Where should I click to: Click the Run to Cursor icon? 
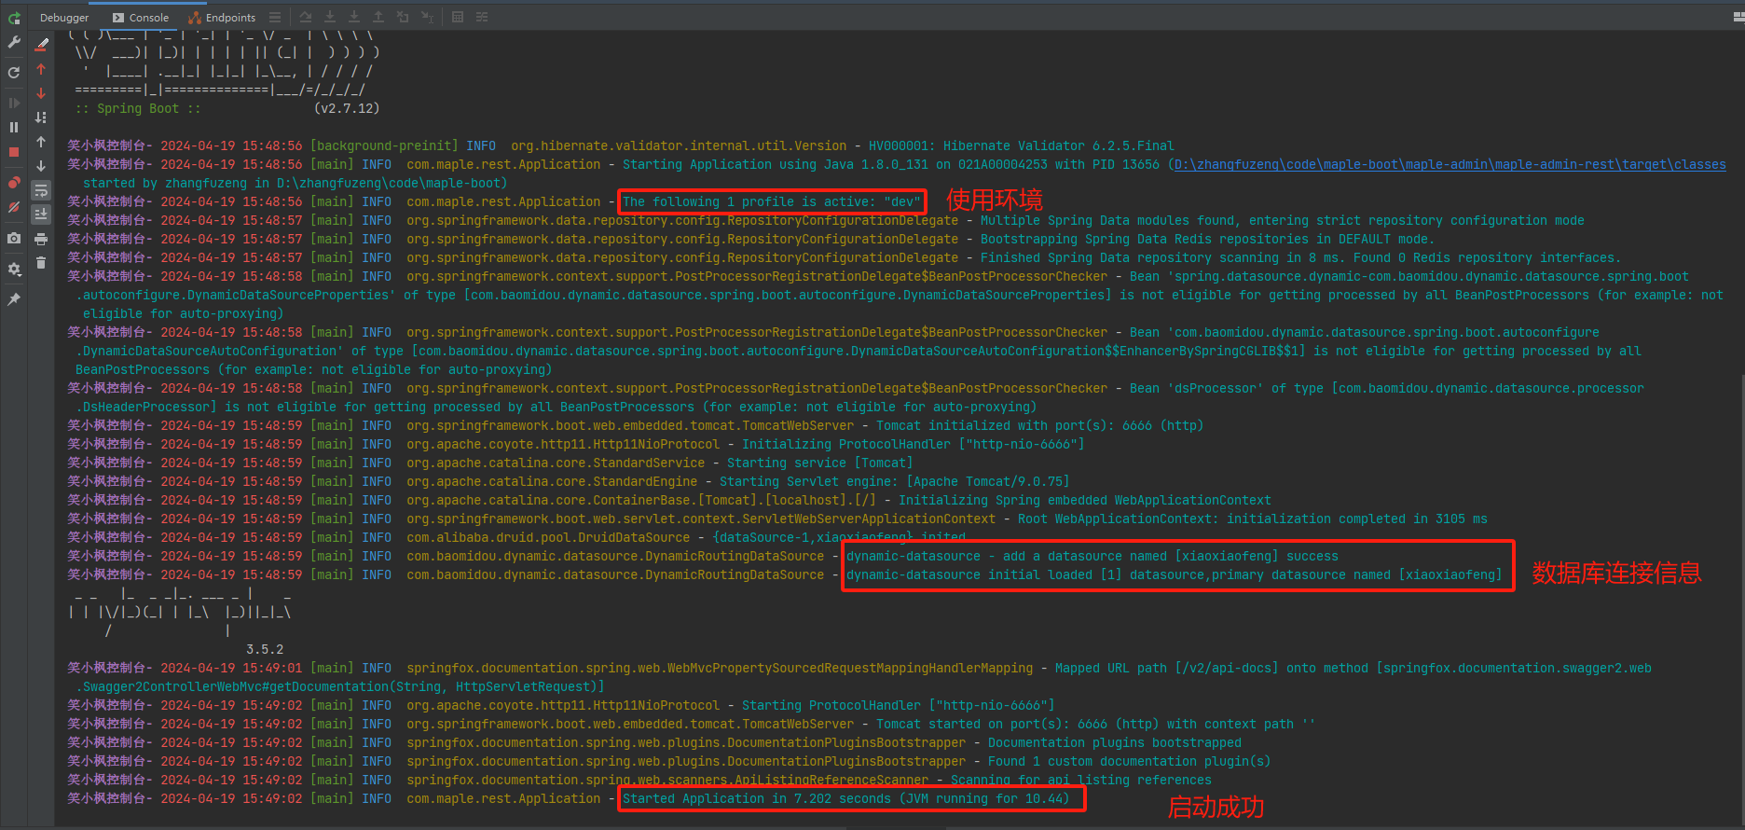(x=427, y=18)
